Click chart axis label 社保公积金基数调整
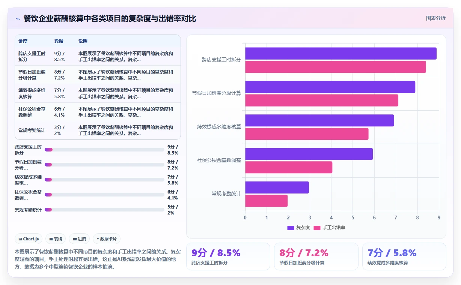Viewport: 461px width, 285px height. [x=219, y=160]
